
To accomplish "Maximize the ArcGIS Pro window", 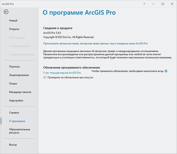I will tap(163, 4).
